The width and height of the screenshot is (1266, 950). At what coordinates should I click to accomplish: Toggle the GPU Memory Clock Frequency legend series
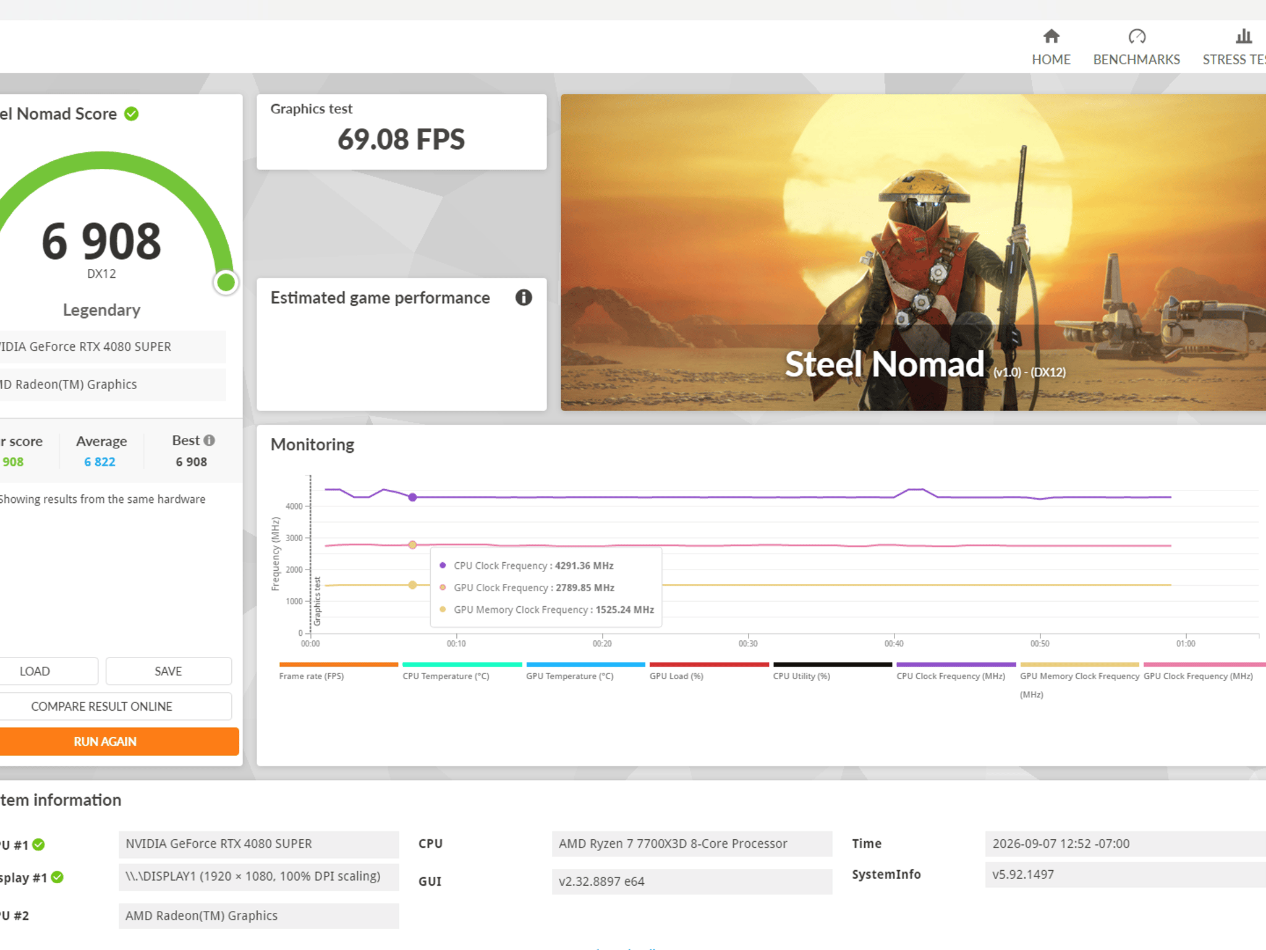click(1079, 680)
